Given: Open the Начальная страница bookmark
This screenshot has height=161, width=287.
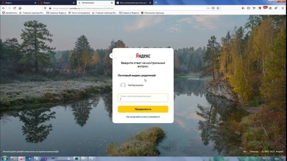Looking at the screenshot, I should (152, 13).
